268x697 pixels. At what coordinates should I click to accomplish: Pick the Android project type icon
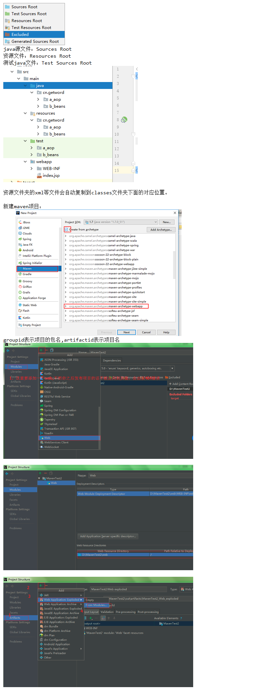click(x=20, y=250)
